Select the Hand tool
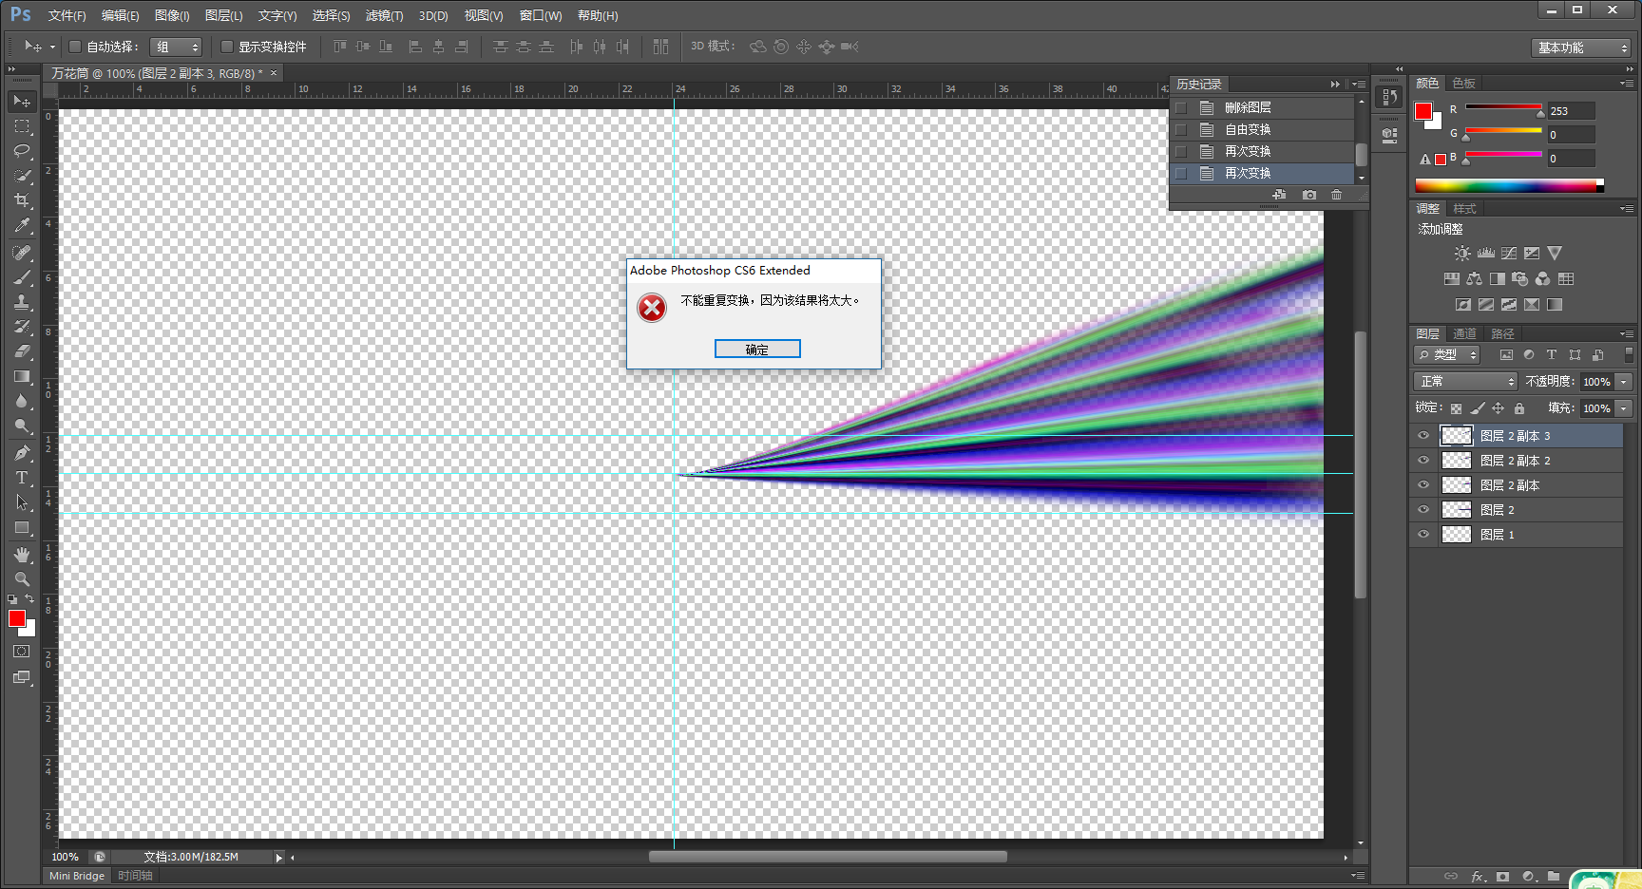1642x889 pixels. click(x=22, y=555)
